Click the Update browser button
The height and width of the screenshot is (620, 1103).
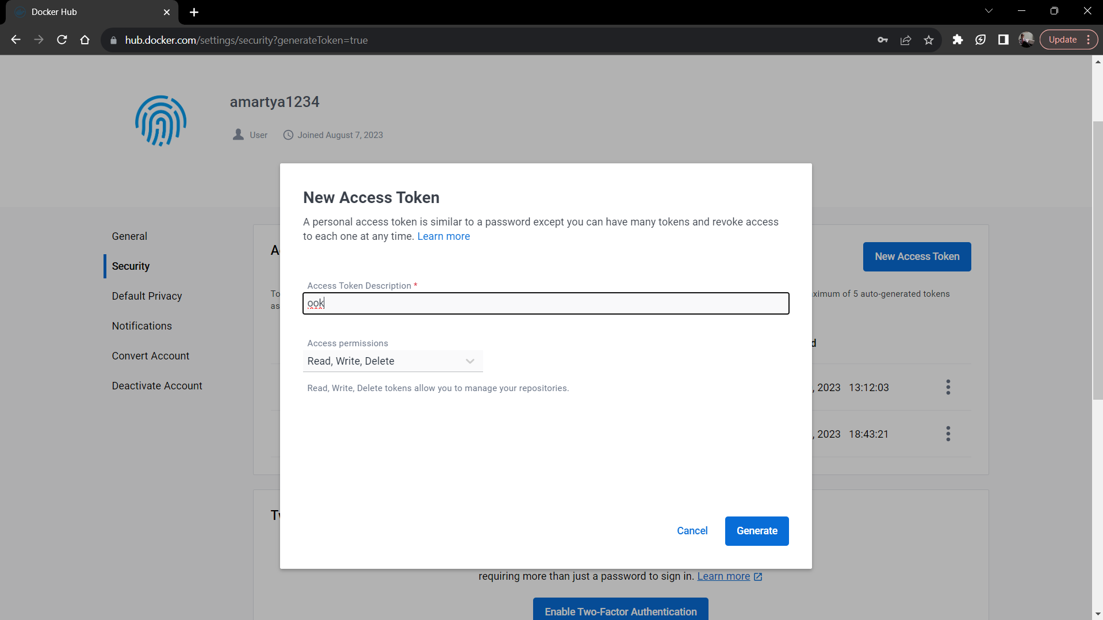click(x=1068, y=40)
